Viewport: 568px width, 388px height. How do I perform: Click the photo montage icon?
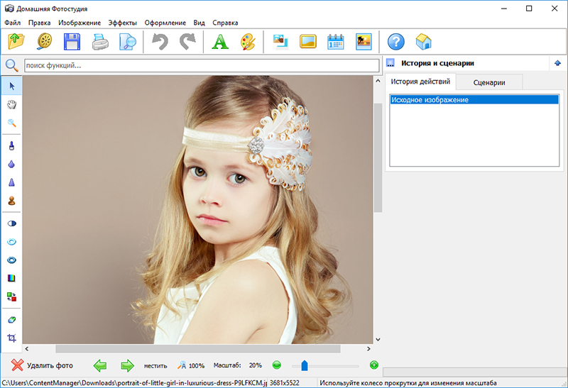click(x=280, y=42)
